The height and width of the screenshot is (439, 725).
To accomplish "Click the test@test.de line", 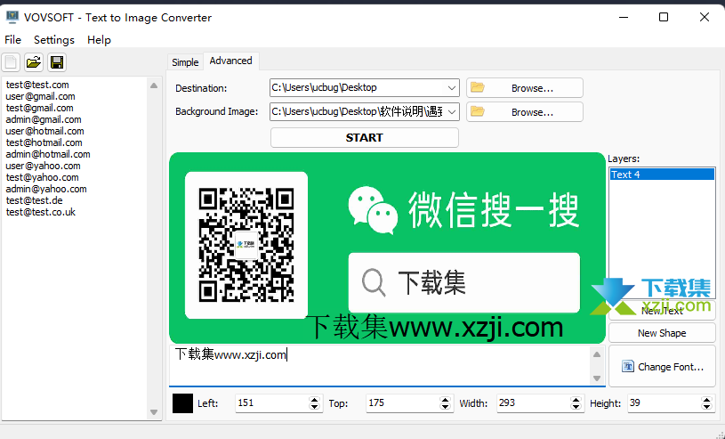I will (x=34, y=200).
